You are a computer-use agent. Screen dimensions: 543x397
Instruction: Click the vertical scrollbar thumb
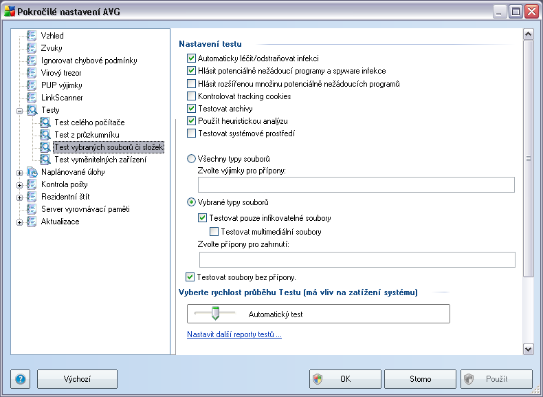[528, 158]
